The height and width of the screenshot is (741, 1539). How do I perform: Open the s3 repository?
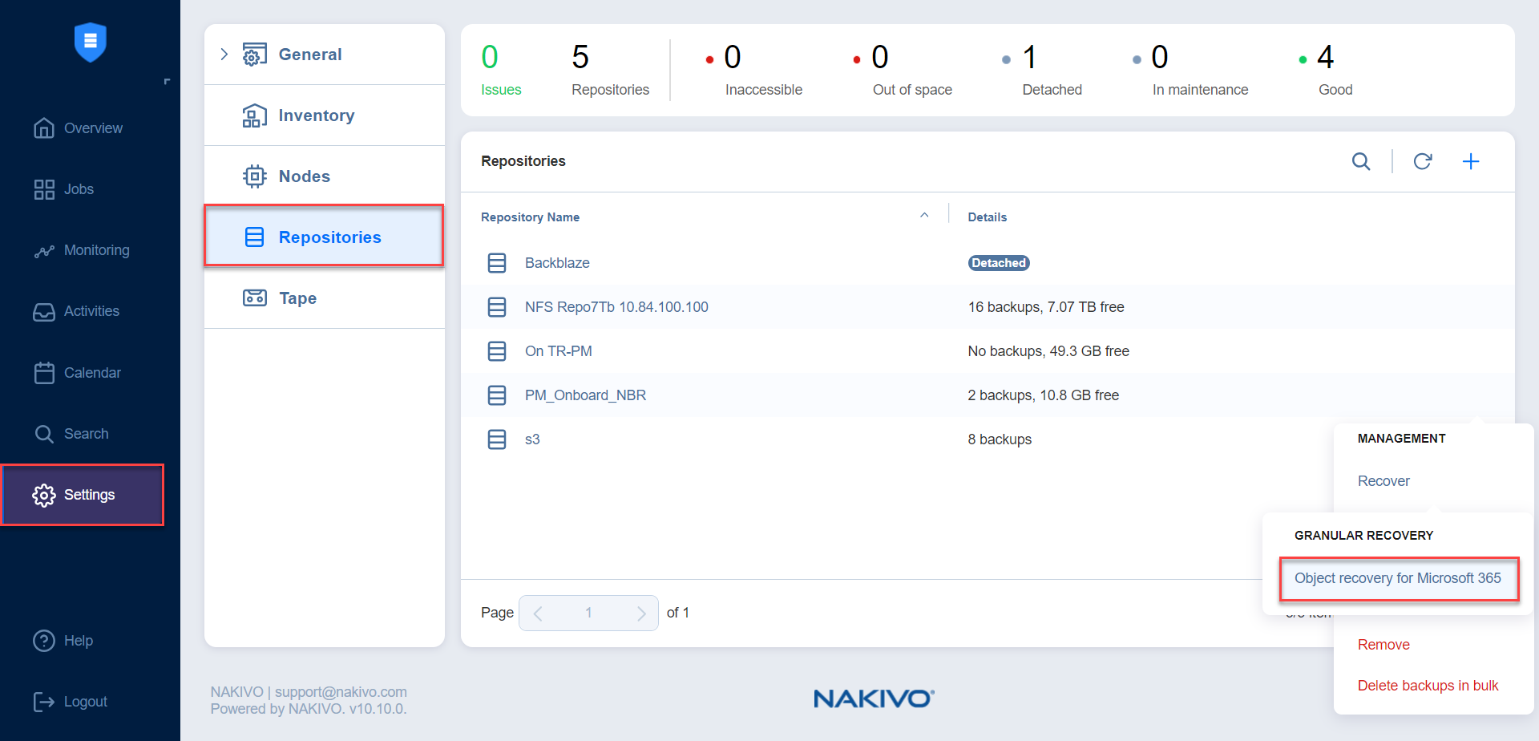[x=532, y=439]
